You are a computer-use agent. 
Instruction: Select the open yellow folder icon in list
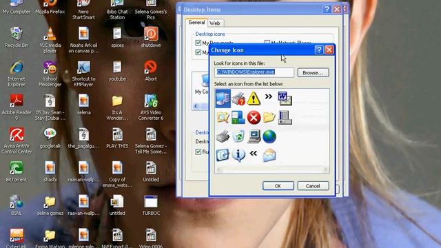(269, 117)
